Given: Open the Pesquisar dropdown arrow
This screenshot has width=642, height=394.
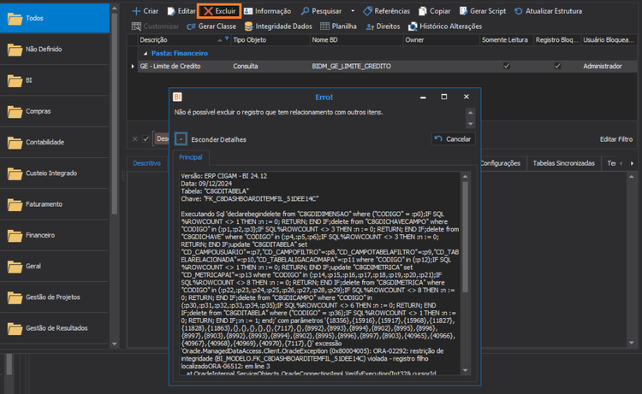Looking at the screenshot, I should (353, 11).
